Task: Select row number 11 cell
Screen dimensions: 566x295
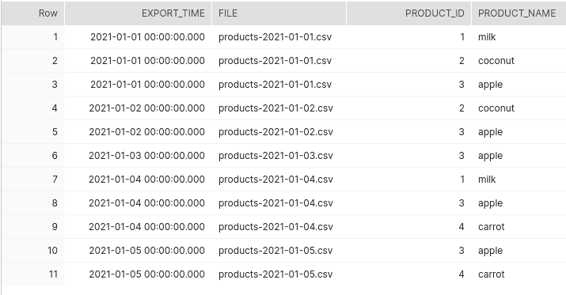Action: pyautogui.click(x=32, y=274)
